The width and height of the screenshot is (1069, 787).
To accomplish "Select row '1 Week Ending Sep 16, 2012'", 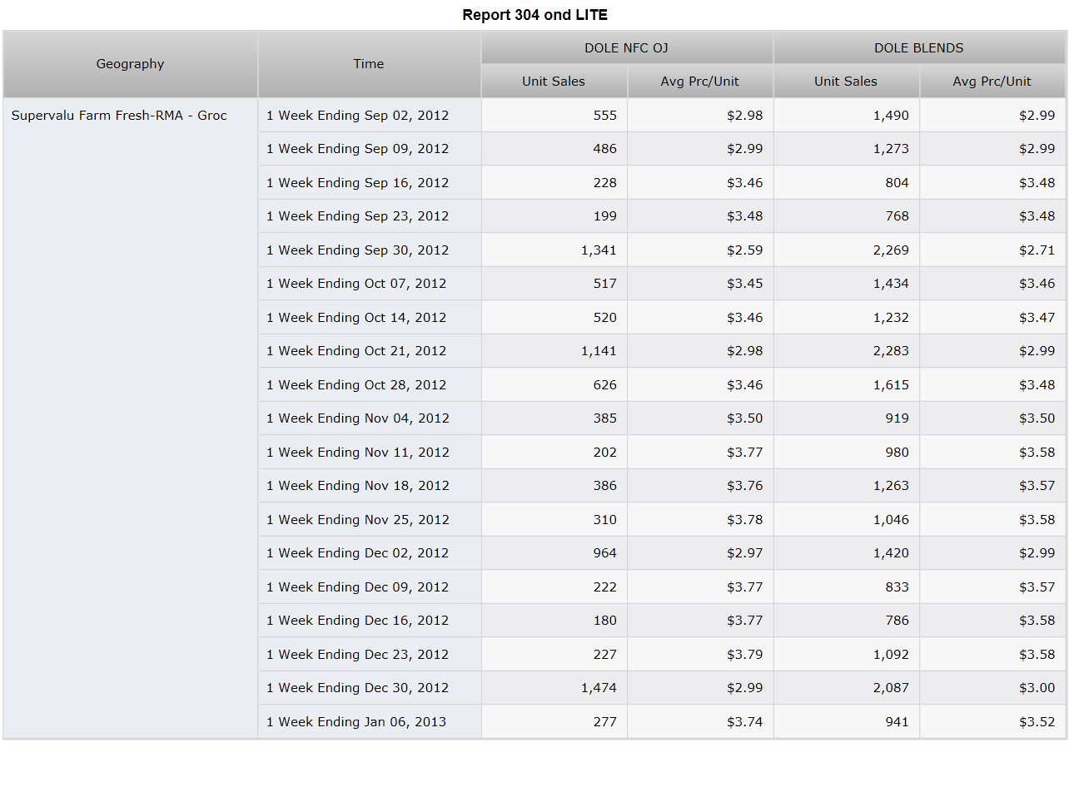I will tap(369, 182).
